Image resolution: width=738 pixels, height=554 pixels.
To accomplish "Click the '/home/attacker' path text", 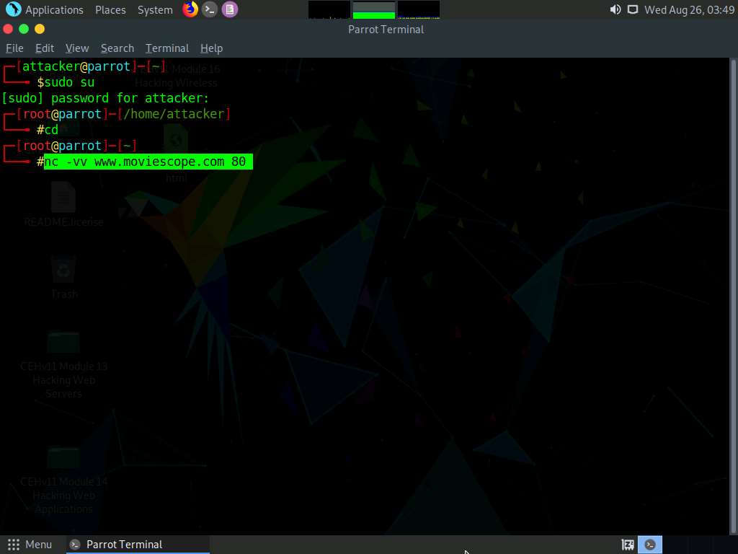I will pyautogui.click(x=174, y=114).
